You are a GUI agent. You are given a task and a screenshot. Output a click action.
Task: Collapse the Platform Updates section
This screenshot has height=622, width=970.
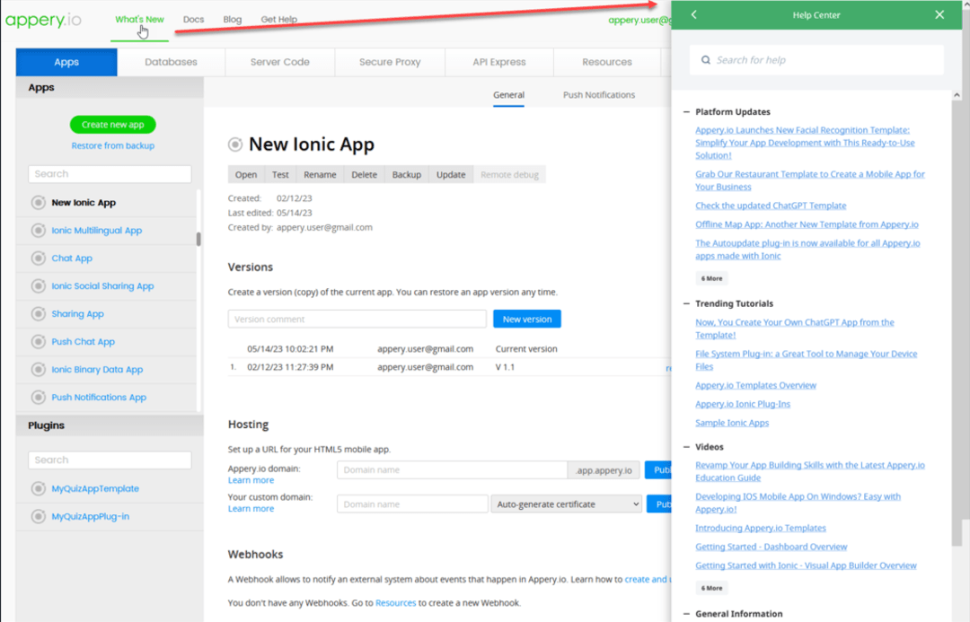click(685, 111)
